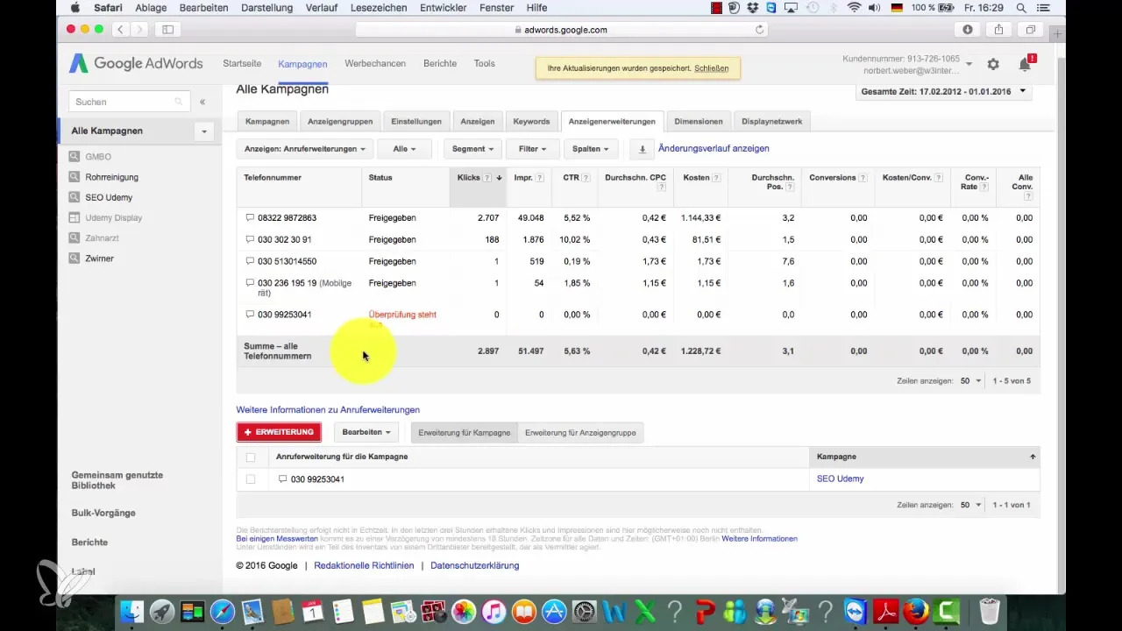Toggle Erweiterung für Anzeigengruppe view

(x=580, y=433)
